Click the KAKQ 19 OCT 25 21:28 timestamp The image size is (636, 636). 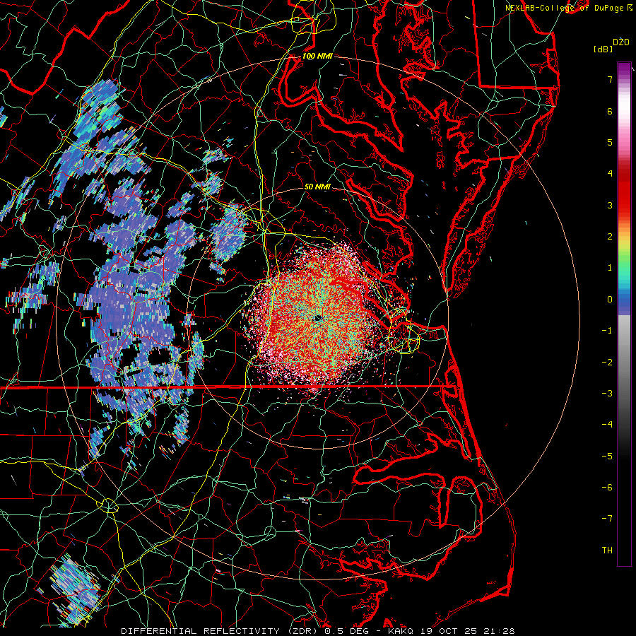(x=452, y=631)
